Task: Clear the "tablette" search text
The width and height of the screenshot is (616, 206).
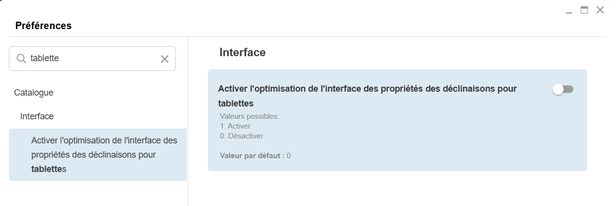Action: click(164, 59)
